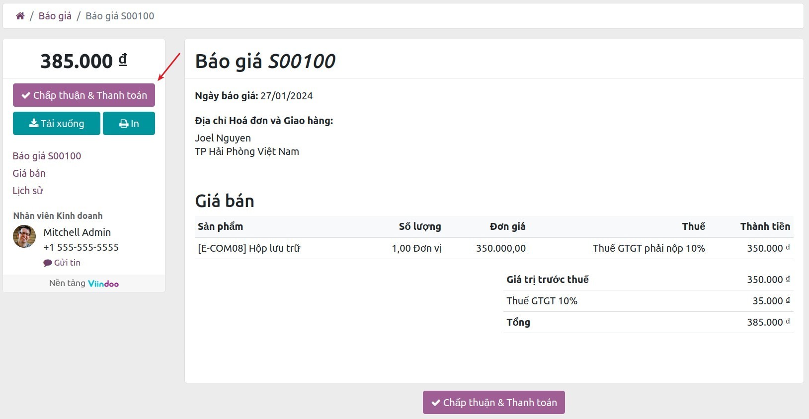Click the check icon on the bottom approve button

pyautogui.click(x=436, y=402)
